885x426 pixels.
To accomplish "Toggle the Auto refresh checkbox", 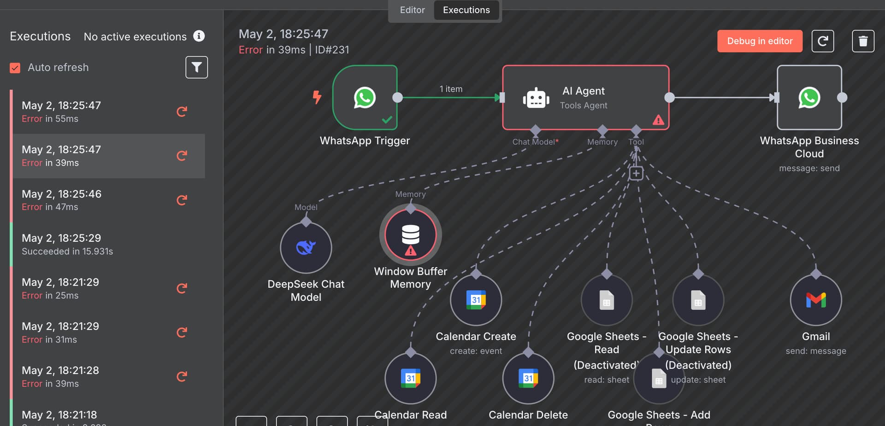I will [x=15, y=68].
